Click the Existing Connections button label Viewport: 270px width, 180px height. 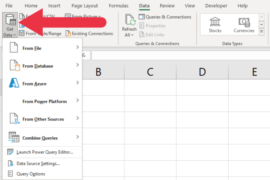coord(92,33)
